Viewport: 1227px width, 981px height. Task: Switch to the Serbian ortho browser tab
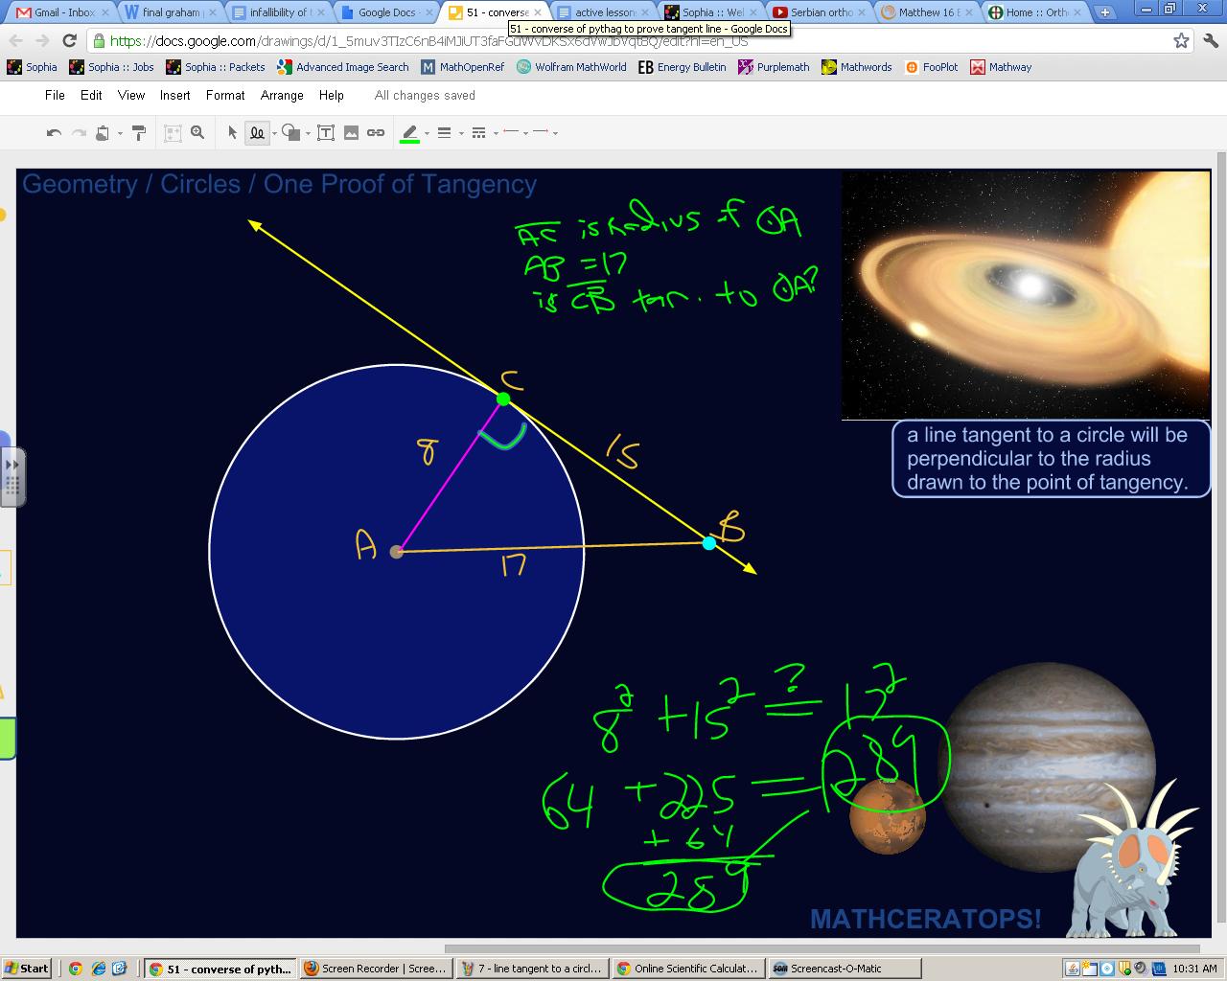(x=818, y=12)
